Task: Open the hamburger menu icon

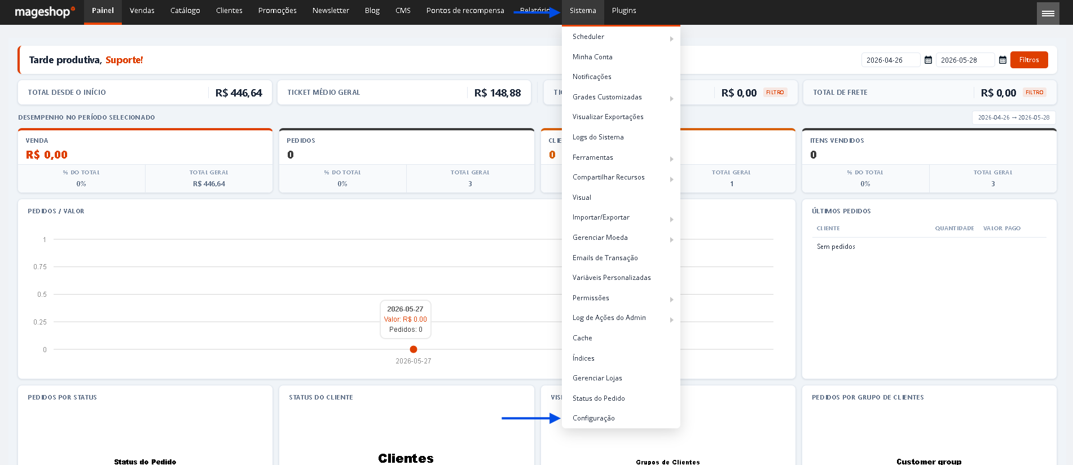Action: (x=1048, y=14)
